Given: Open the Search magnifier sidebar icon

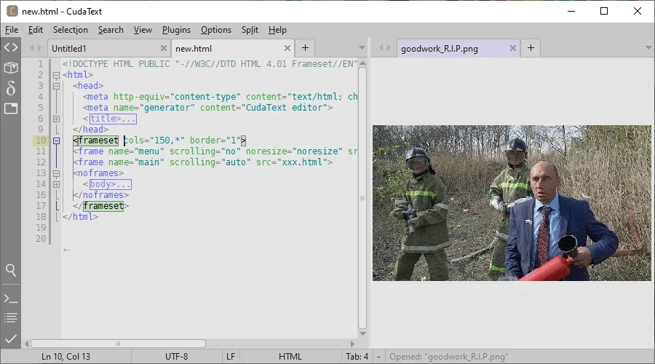Looking at the screenshot, I should [x=11, y=270].
